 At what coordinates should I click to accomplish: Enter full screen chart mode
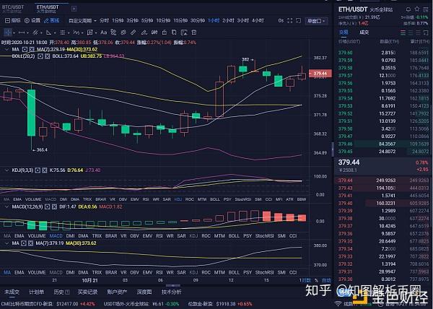point(289,20)
